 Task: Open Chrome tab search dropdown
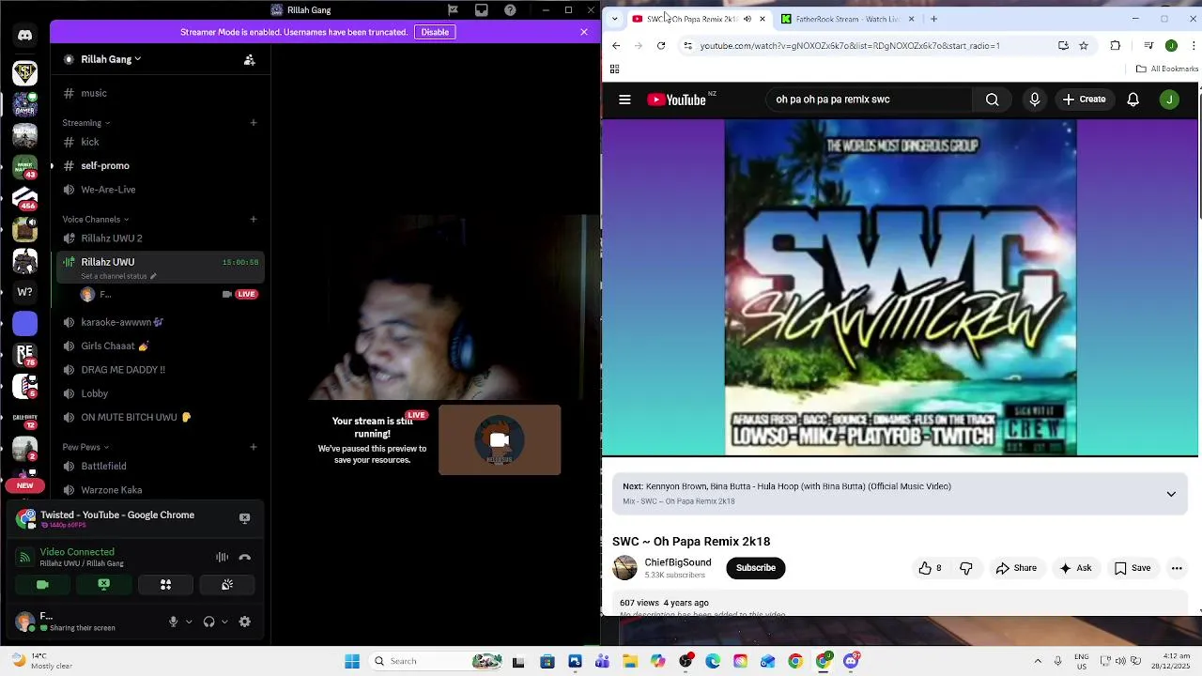[x=614, y=19]
